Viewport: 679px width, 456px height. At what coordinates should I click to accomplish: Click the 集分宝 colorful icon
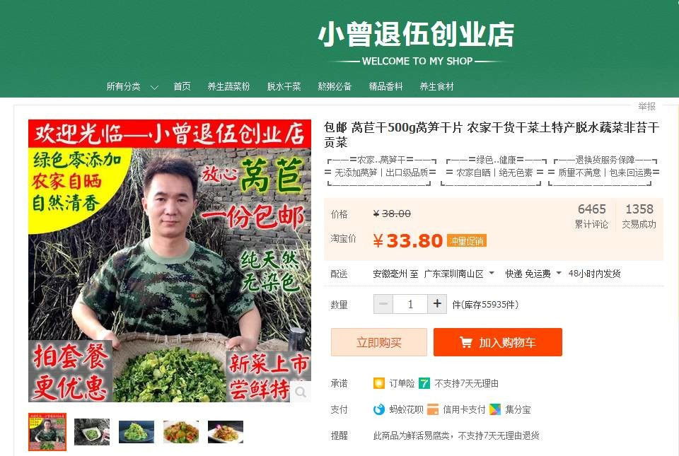[x=495, y=409]
